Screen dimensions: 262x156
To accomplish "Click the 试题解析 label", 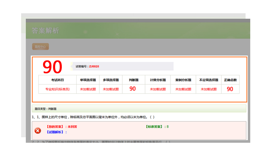I will 57,132.
